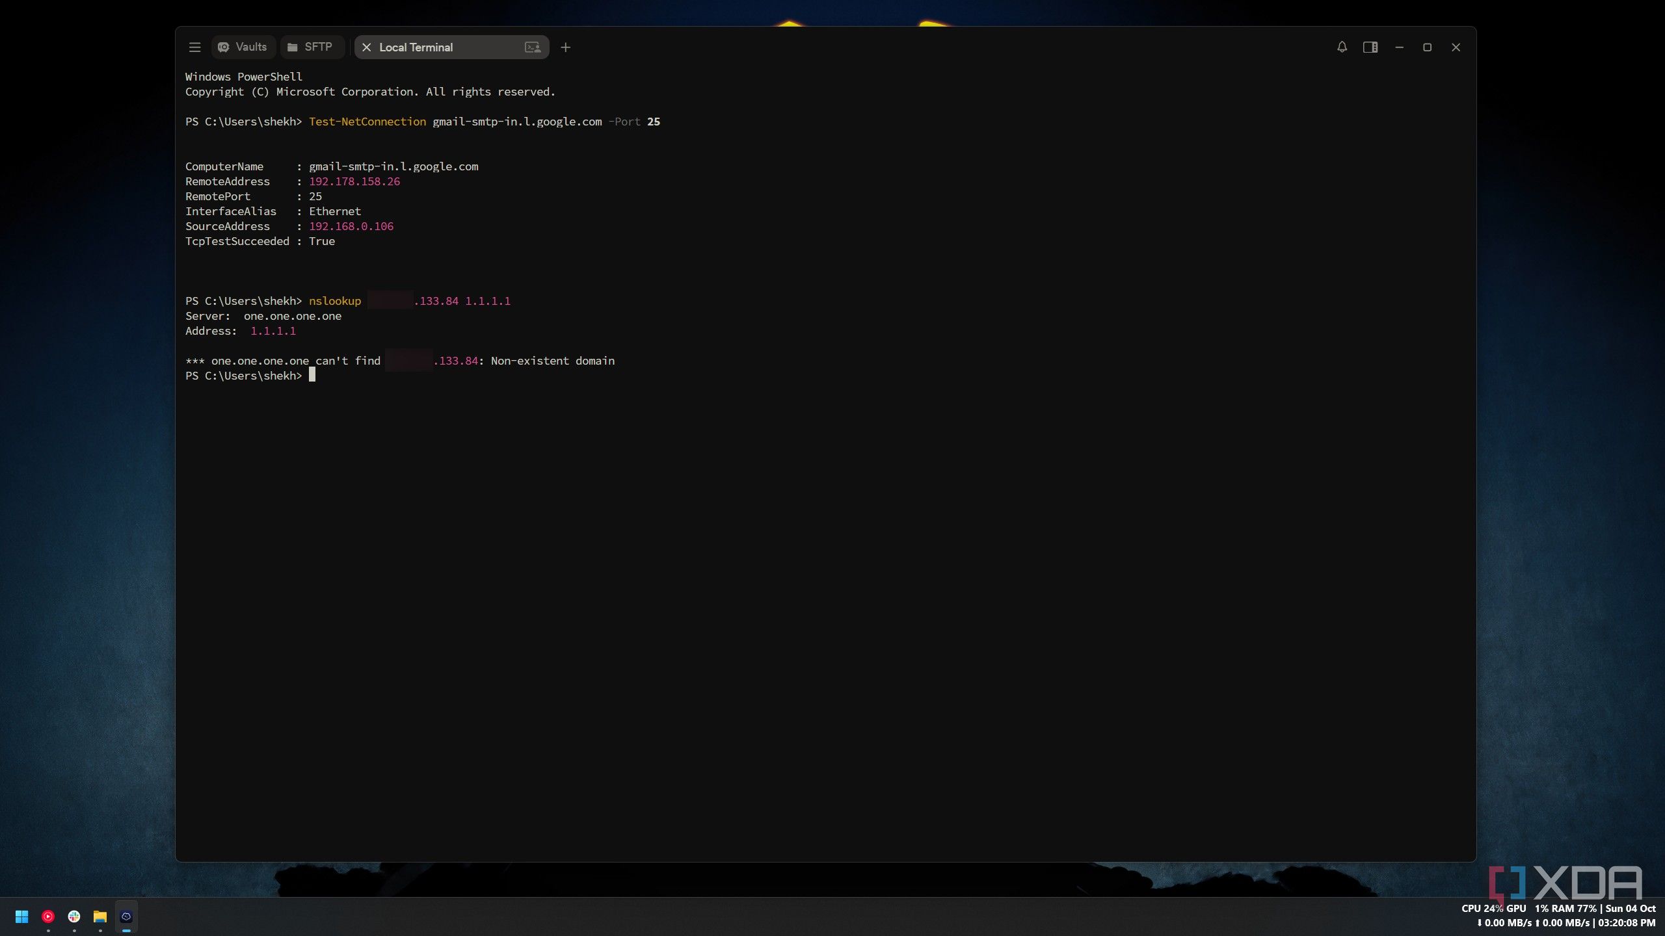This screenshot has width=1665, height=936.
Task: Select the Local Terminal tab
Action: point(451,47)
